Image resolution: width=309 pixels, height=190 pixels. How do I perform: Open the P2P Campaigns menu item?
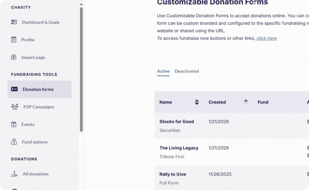39,107
